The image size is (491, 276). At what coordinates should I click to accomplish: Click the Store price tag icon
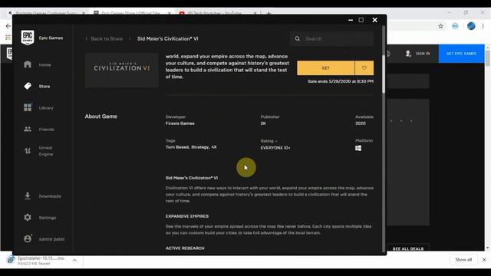coord(28,86)
